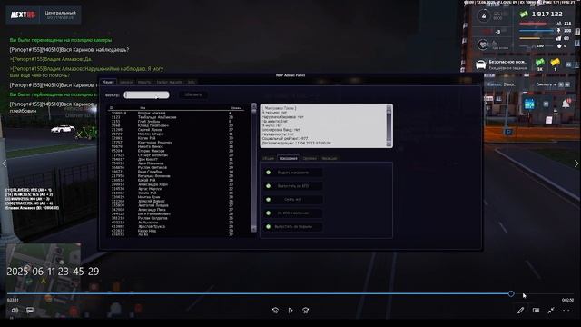The image size is (581, 327).
Task: Skip backward with the rewind icon
Action: (275, 311)
